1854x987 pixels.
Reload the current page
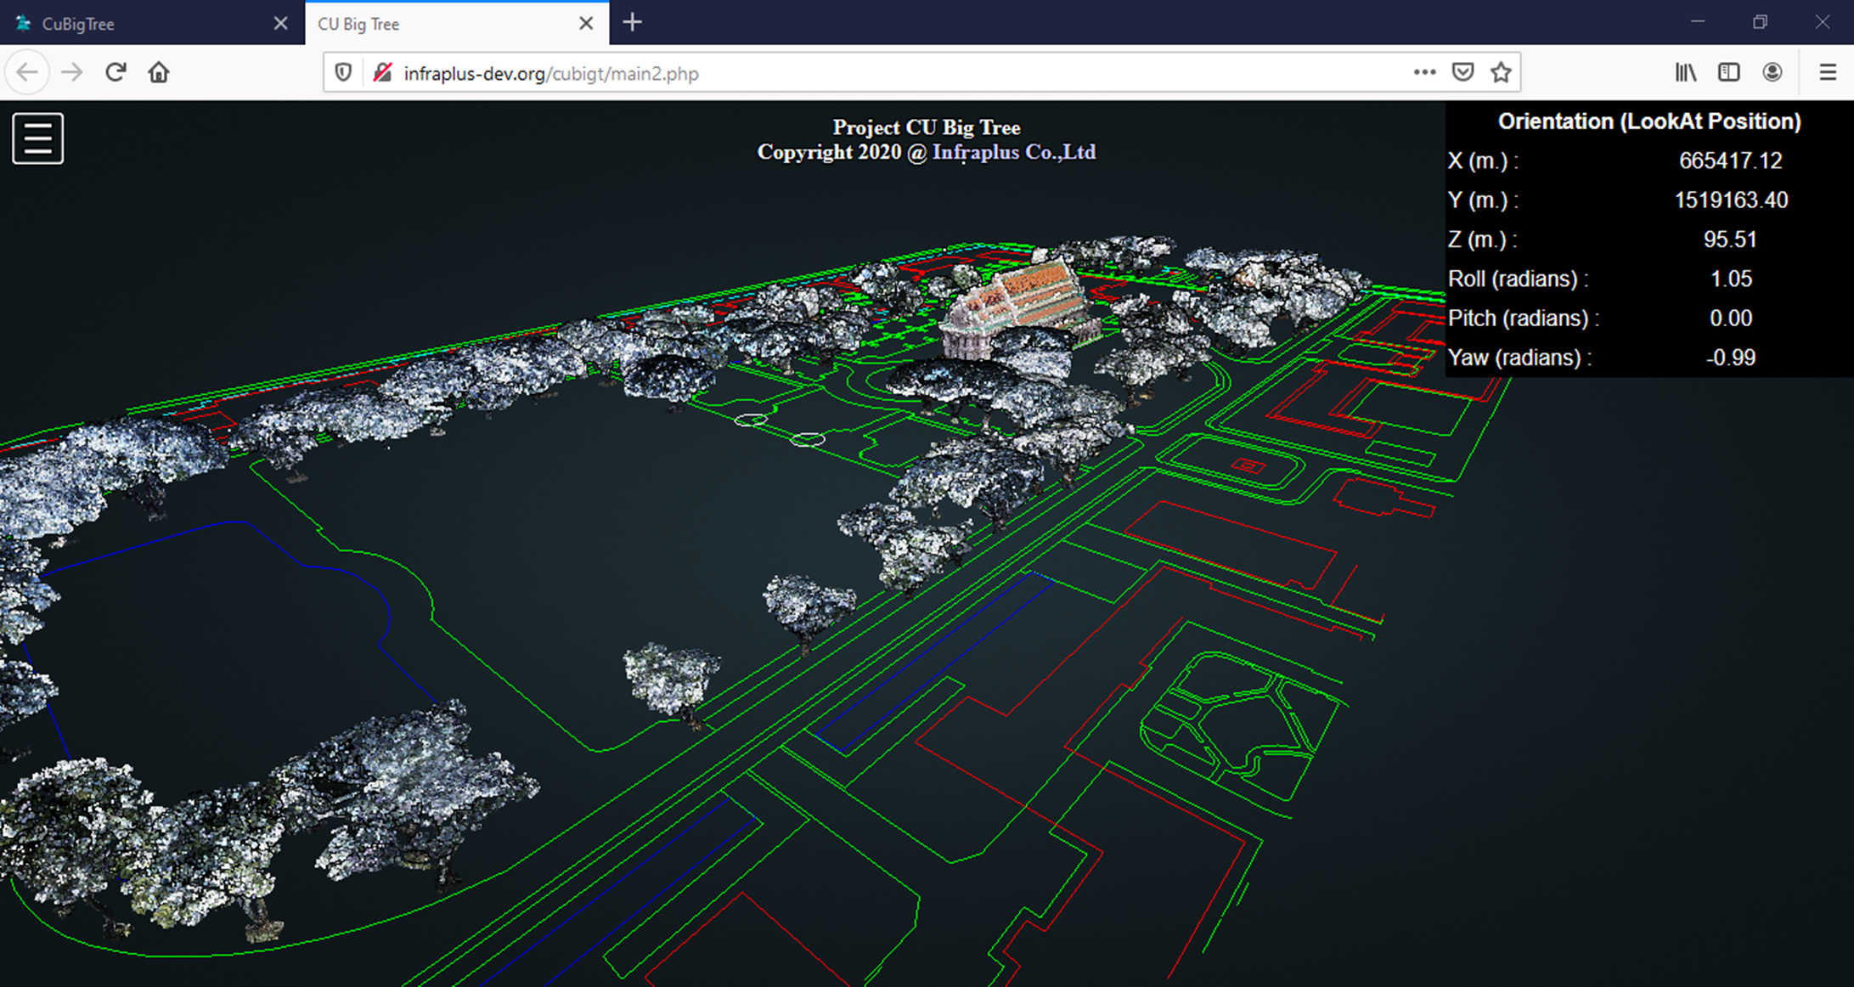pos(116,73)
